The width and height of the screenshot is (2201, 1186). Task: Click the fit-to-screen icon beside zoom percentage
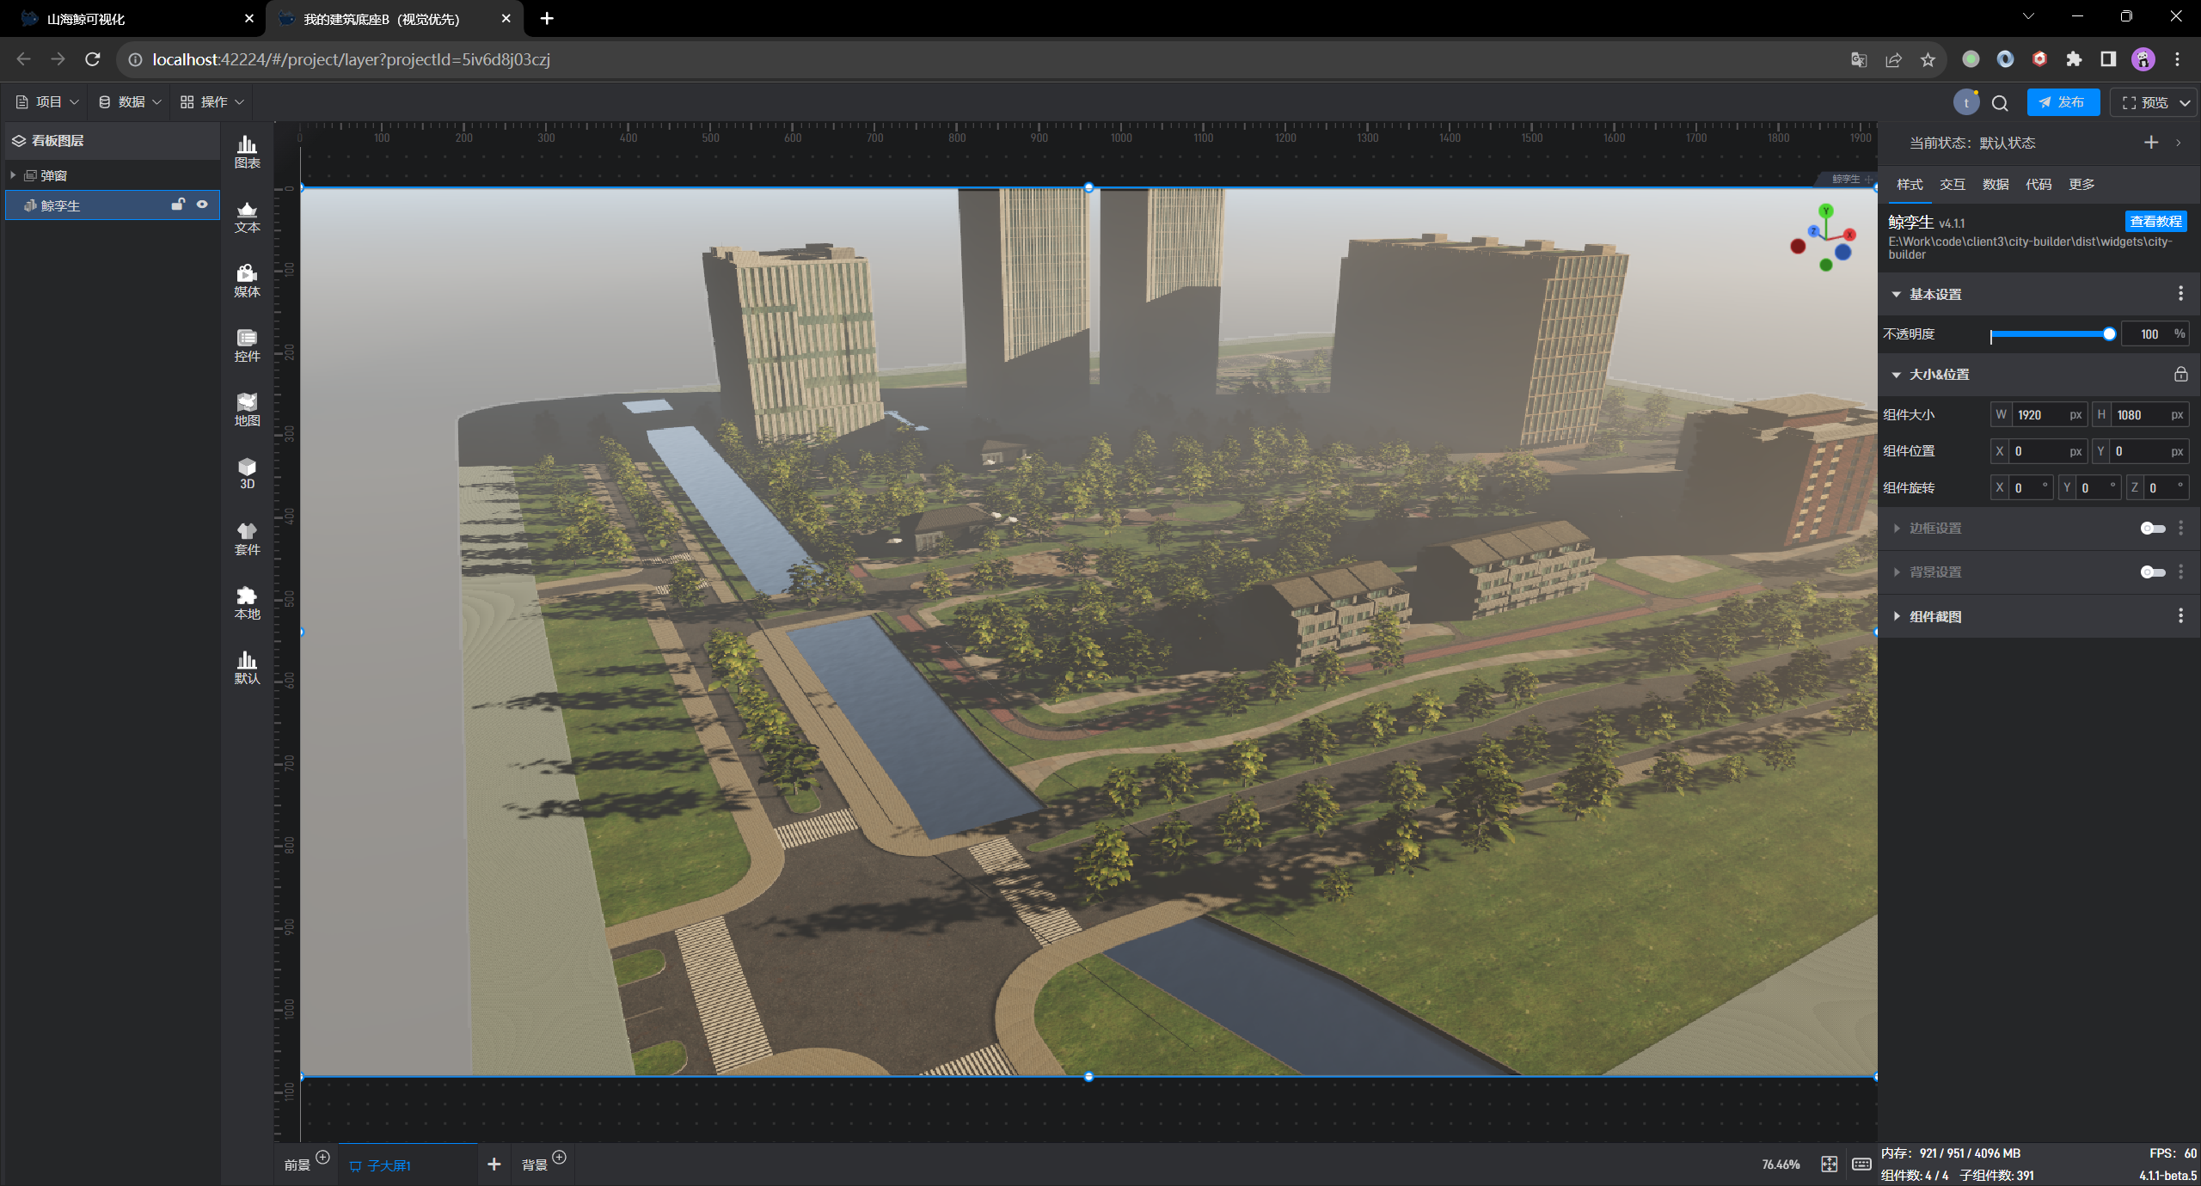click(x=1829, y=1164)
